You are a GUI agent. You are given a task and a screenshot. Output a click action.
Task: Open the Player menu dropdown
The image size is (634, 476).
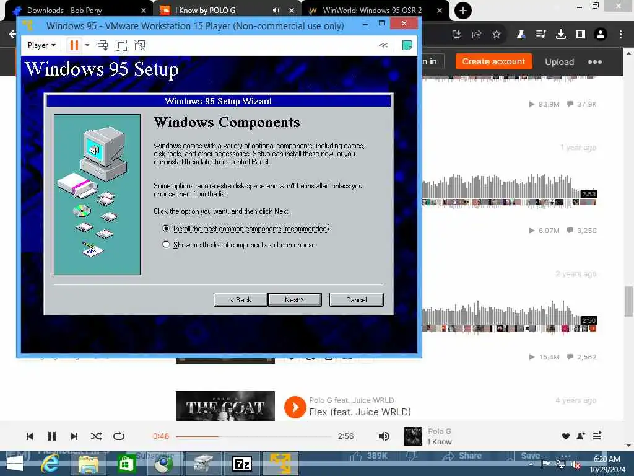41,45
